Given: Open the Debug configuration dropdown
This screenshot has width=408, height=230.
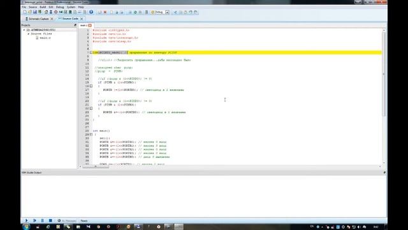Looking at the screenshot, I should pyautogui.click(x=167, y=12).
